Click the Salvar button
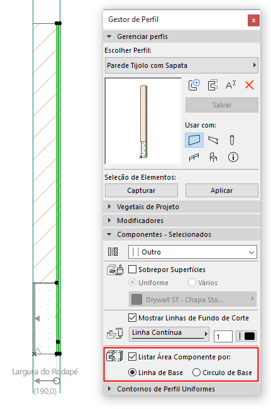 pos(222,105)
